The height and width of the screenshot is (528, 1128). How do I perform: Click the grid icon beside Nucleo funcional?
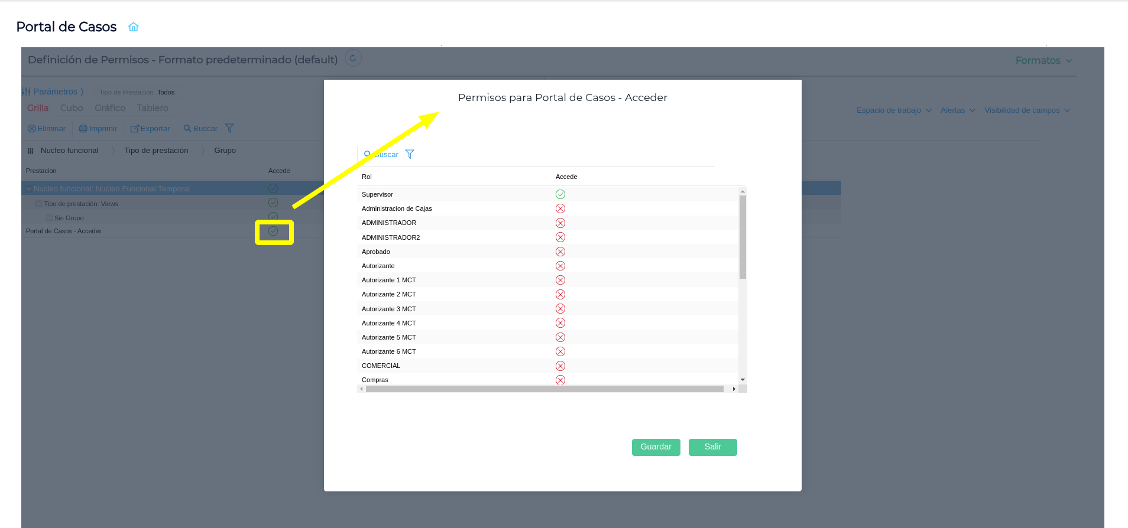click(31, 151)
